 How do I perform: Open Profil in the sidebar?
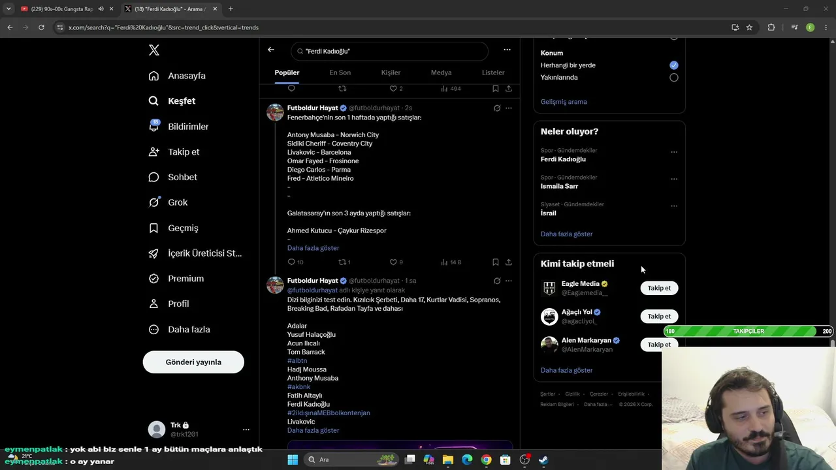(x=169, y=304)
